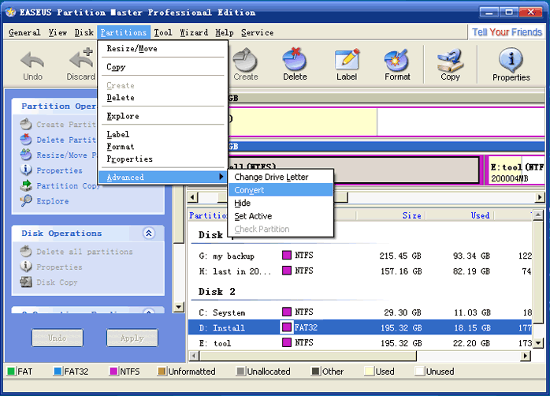Image resolution: width=550 pixels, height=396 pixels.
Task: Select the E: tool partition row
Action: [360, 342]
